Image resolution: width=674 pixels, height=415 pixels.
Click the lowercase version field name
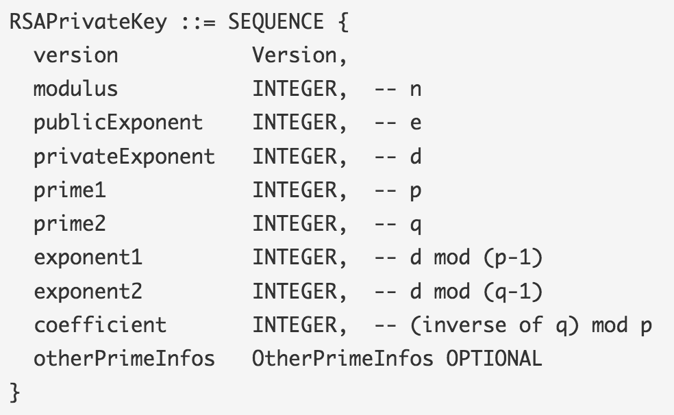tap(76, 55)
